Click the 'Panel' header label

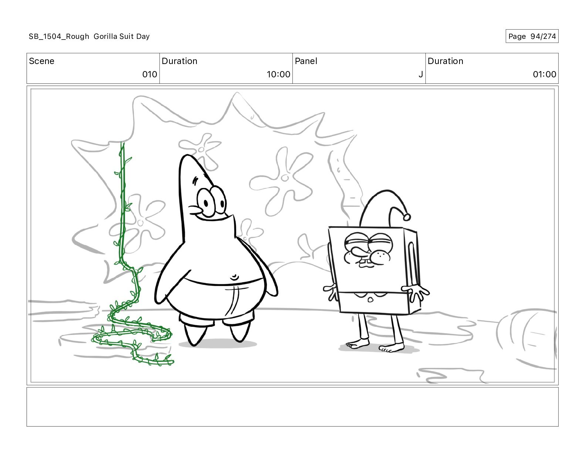point(306,61)
